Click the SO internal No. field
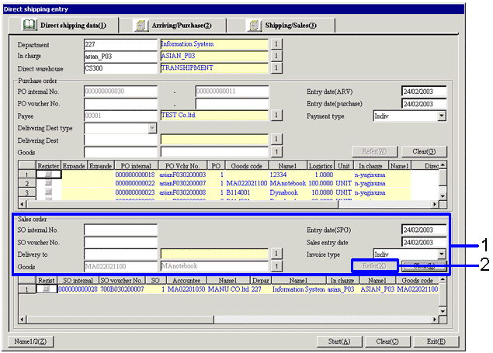This screenshot has width=493, height=353. (120, 230)
